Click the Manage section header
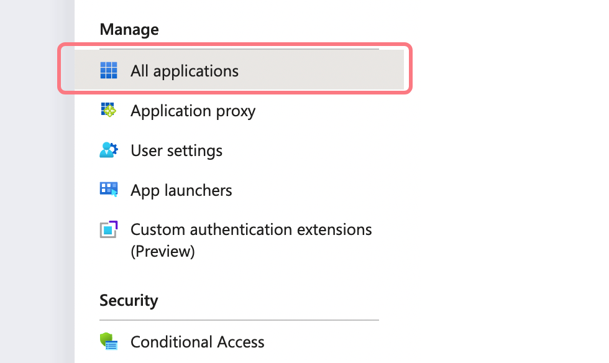The image size is (609, 363). (x=129, y=29)
